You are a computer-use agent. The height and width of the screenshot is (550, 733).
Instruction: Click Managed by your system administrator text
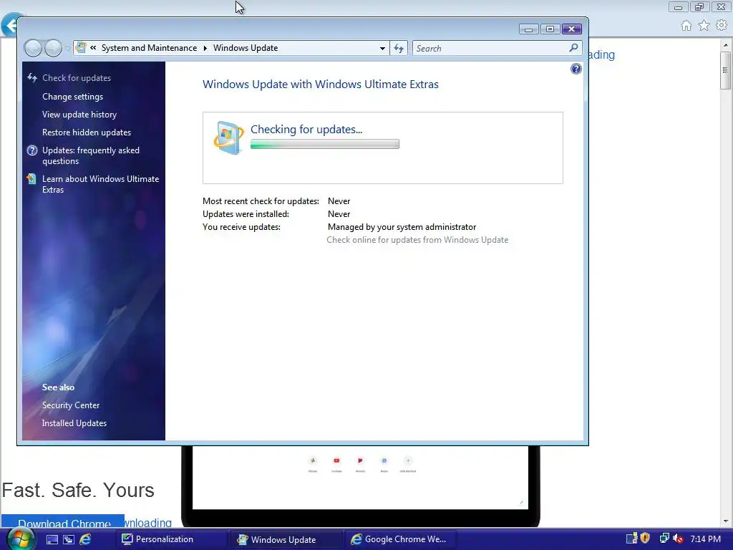[402, 227]
